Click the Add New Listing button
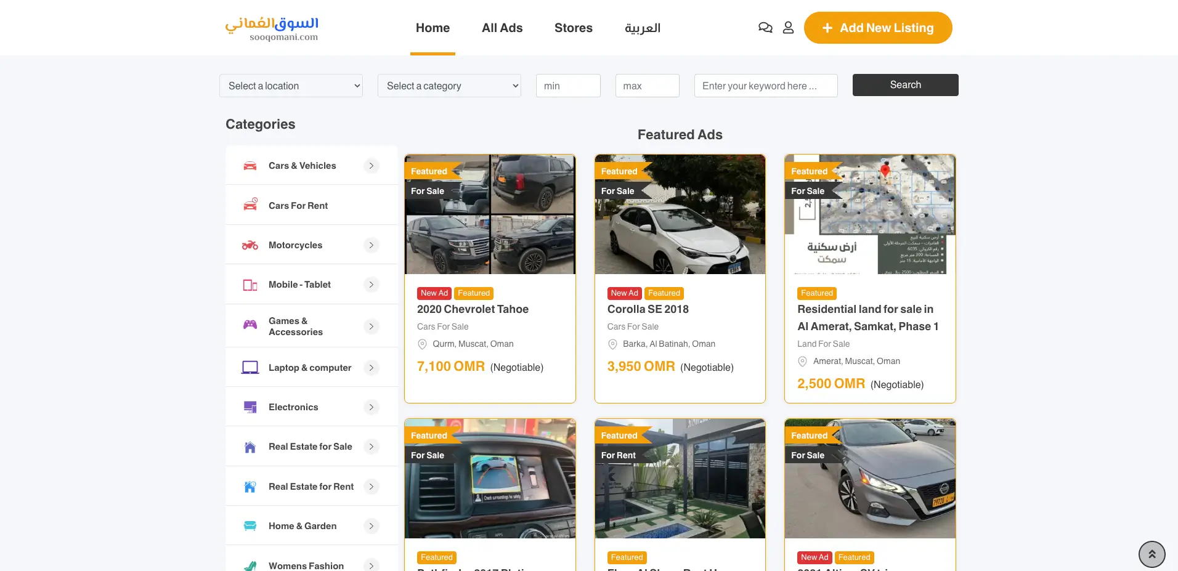This screenshot has width=1178, height=571. [878, 28]
